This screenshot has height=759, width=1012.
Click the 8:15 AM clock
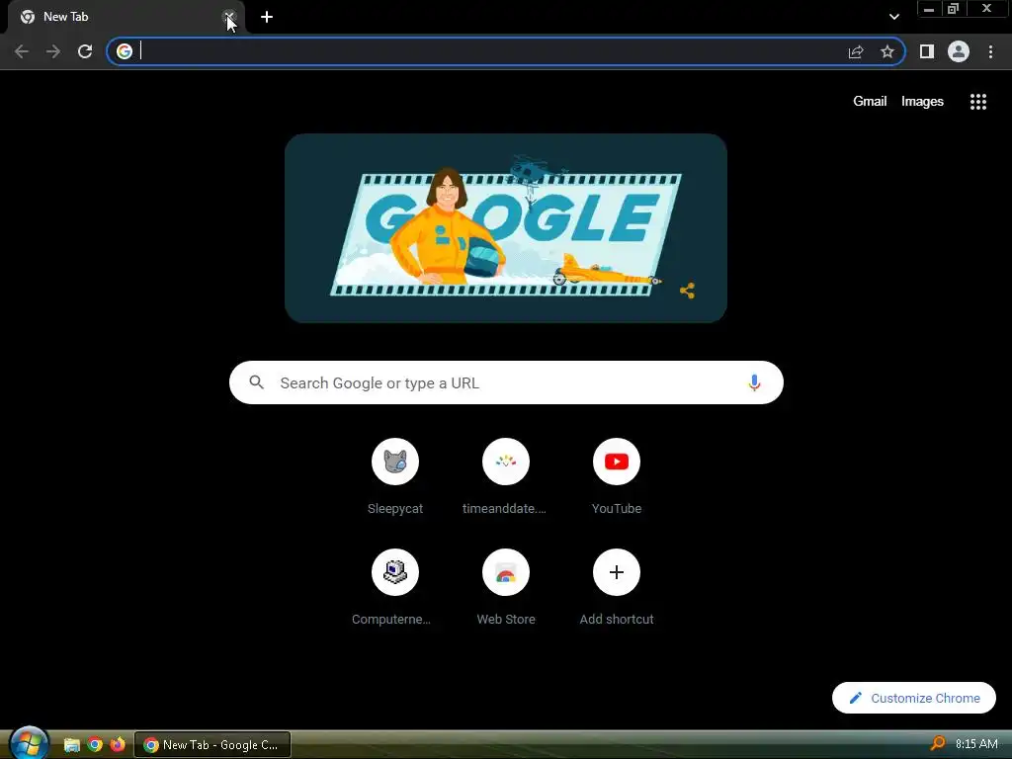976,744
